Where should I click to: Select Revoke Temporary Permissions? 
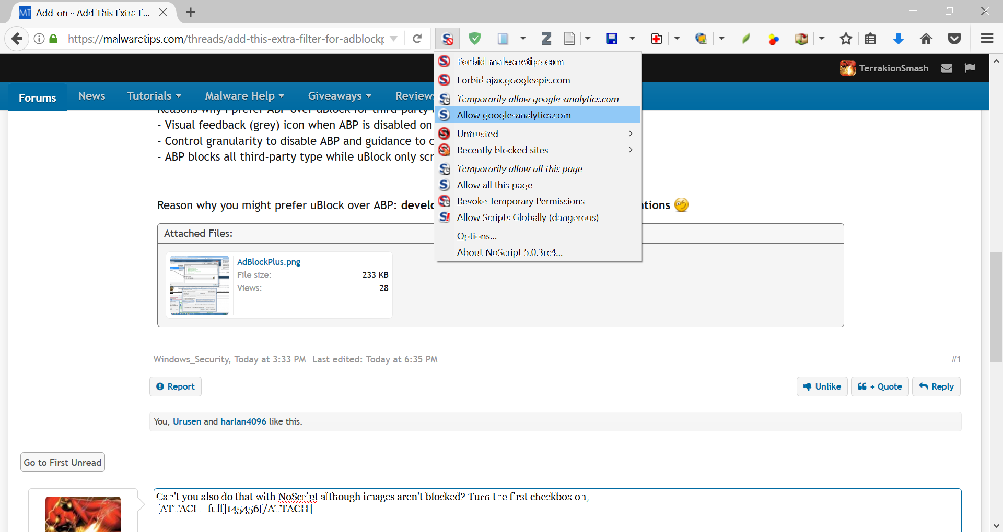pyautogui.click(x=538, y=201)
